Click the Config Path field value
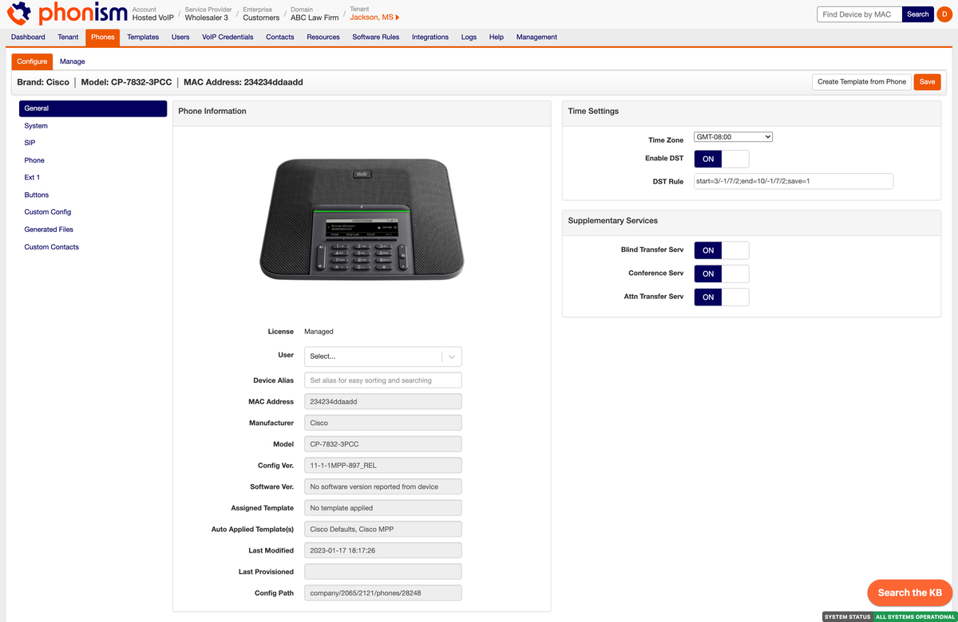This screenshot has width=958, height=622. [x=383, y=593]
